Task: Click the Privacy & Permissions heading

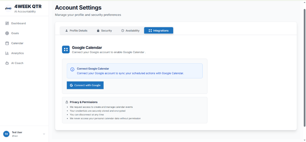Action: tap(84, 102)
